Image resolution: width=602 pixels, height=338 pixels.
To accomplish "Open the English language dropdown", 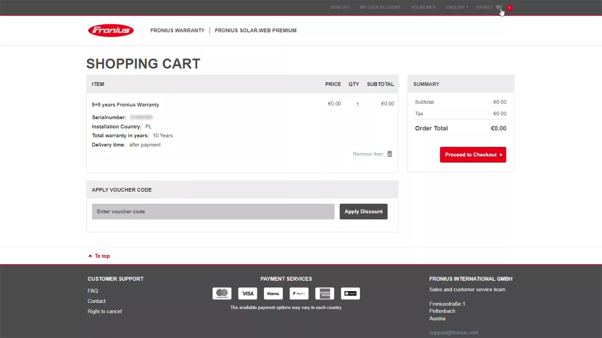I will (457, 7).
